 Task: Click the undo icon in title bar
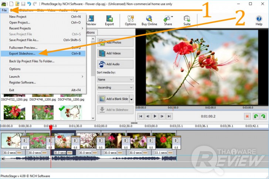(x=29, y=4)
